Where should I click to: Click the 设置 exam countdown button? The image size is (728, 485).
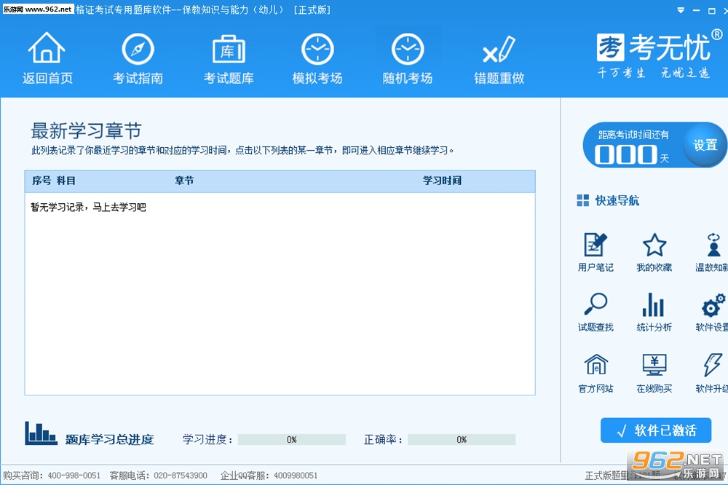(705, 145)
